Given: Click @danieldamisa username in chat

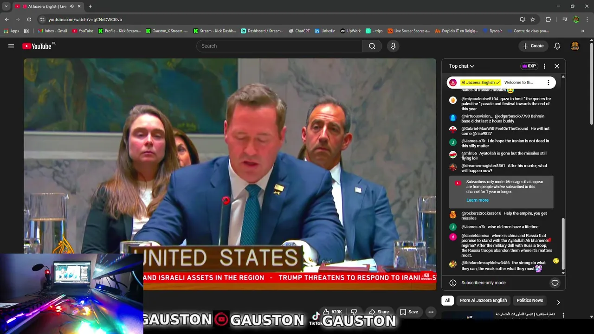Looking at the screenshot, I should [x=475, y=236].
